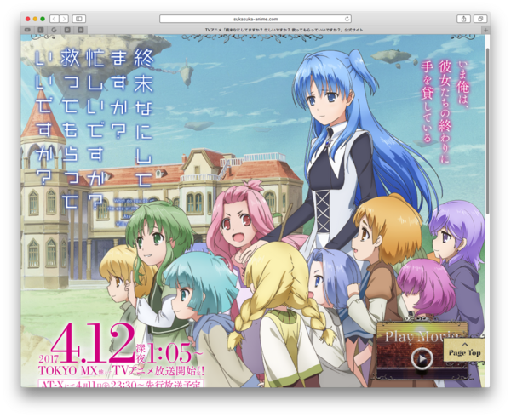Reload the page with the refresh icon
Screen dimensions: 511x417
coord(347,19)
